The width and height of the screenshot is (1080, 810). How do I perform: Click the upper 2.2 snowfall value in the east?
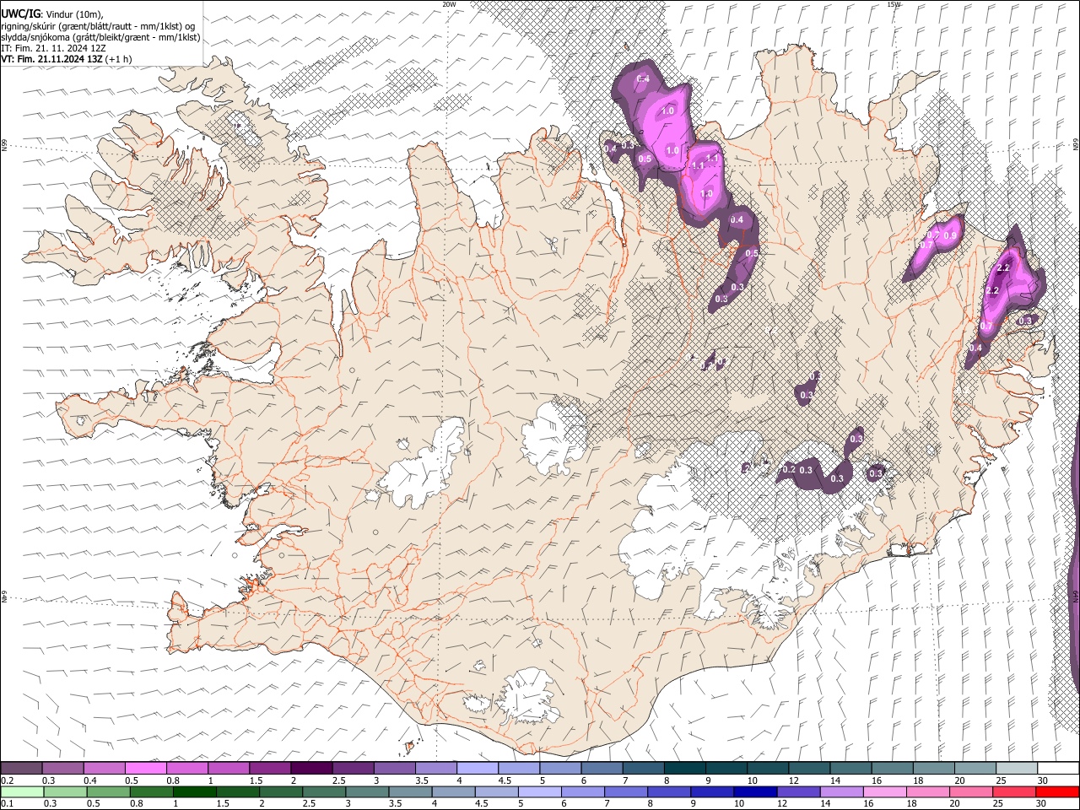click(1004, 267)
